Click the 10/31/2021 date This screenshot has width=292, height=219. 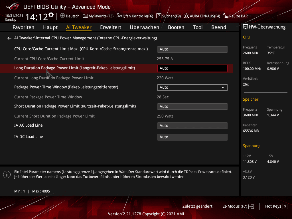pos(14,16)
